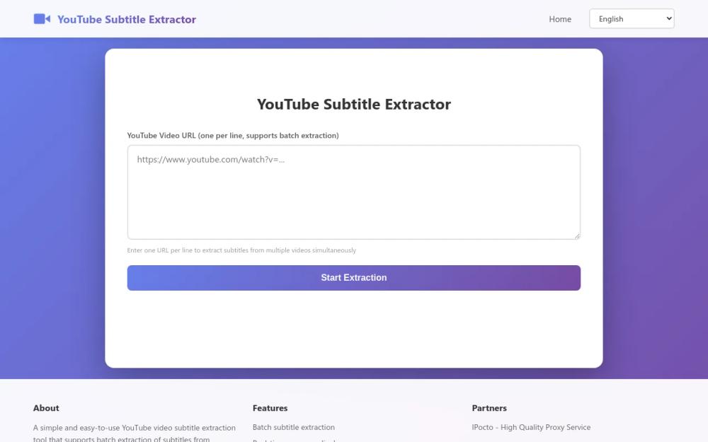
Task: Focus the URL input showing the watch?v placeholder
Action: (354, 191)
